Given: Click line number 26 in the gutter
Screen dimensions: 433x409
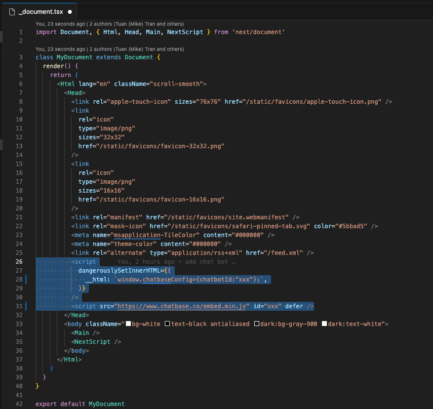Looking at the screenshot, I should 19,262.
